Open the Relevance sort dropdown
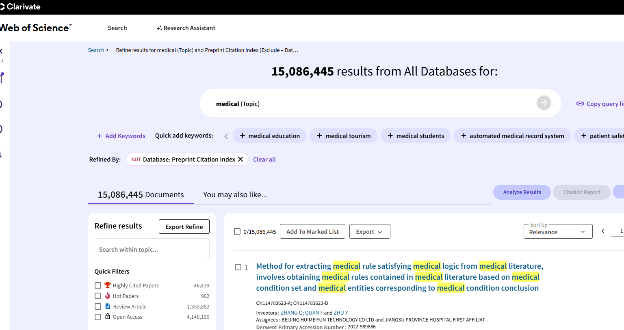 [x=557, y=231]
